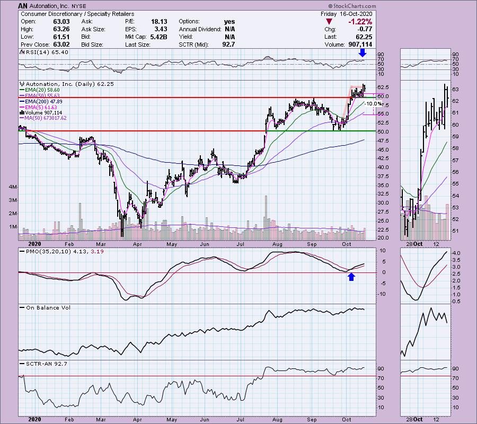The width and height of the screenshot is (477, 424).
Task: Click the 'Autonation, Inc. (Daily) 62.25' legend
Action: 69,84
